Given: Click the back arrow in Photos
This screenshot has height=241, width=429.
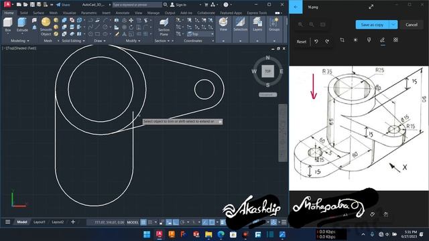Looking at the screenshot, I should [x=296, y=7].
